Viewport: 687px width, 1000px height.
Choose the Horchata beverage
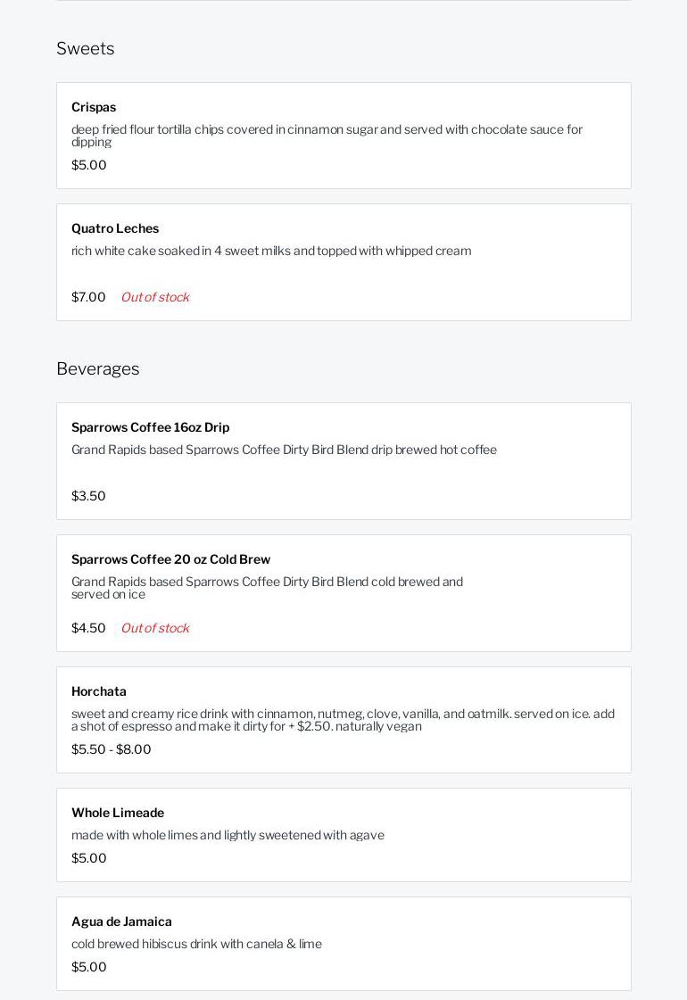tap(99, 691)
